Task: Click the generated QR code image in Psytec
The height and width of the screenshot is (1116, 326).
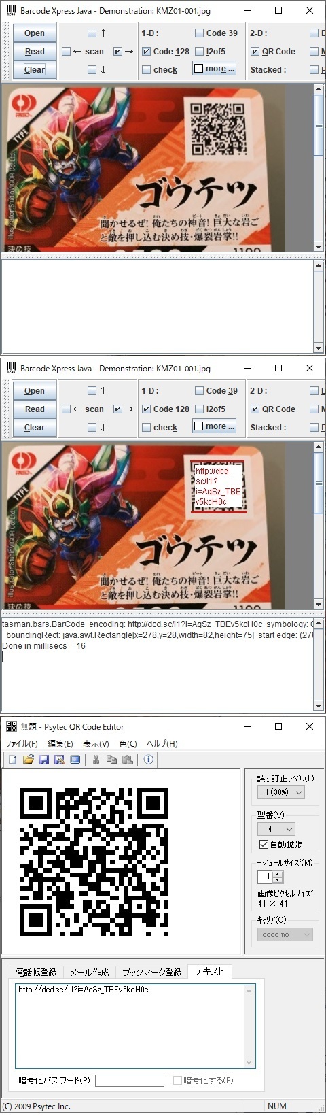Action: (x=94, y=862)
